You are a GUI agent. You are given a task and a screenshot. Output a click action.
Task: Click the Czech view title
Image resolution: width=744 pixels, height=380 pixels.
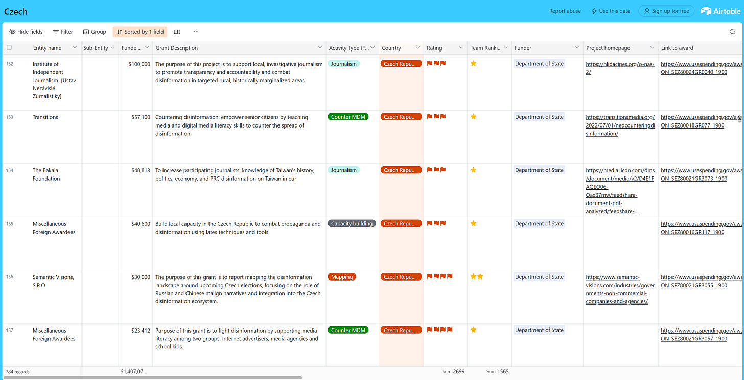16,11
